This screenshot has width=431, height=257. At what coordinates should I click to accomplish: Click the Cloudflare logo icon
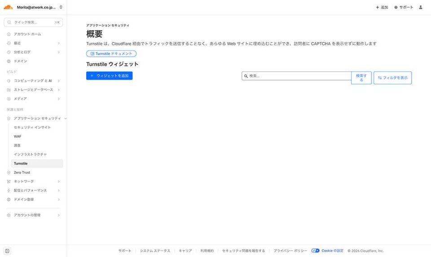click(8, 7)
